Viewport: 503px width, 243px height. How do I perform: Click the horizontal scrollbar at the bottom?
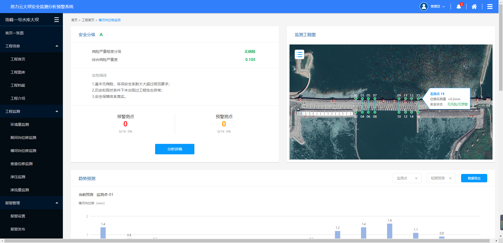247,241
